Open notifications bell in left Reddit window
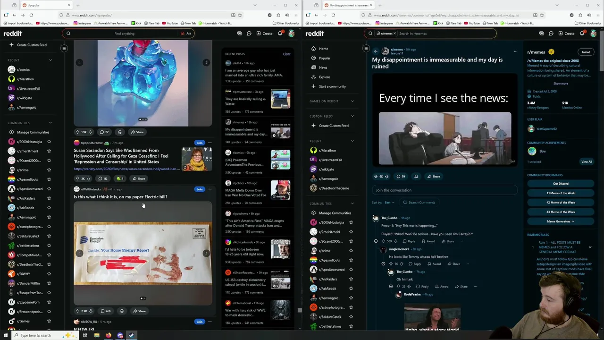This screenshot has width=604, height=340. click(x=280, y=33)
